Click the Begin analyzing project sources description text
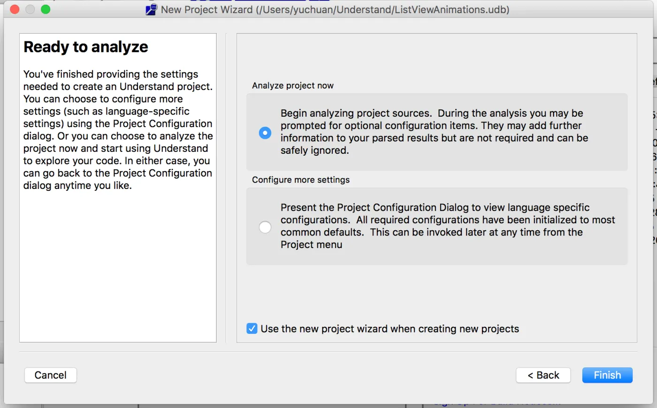657x408 pixels. 434,132
